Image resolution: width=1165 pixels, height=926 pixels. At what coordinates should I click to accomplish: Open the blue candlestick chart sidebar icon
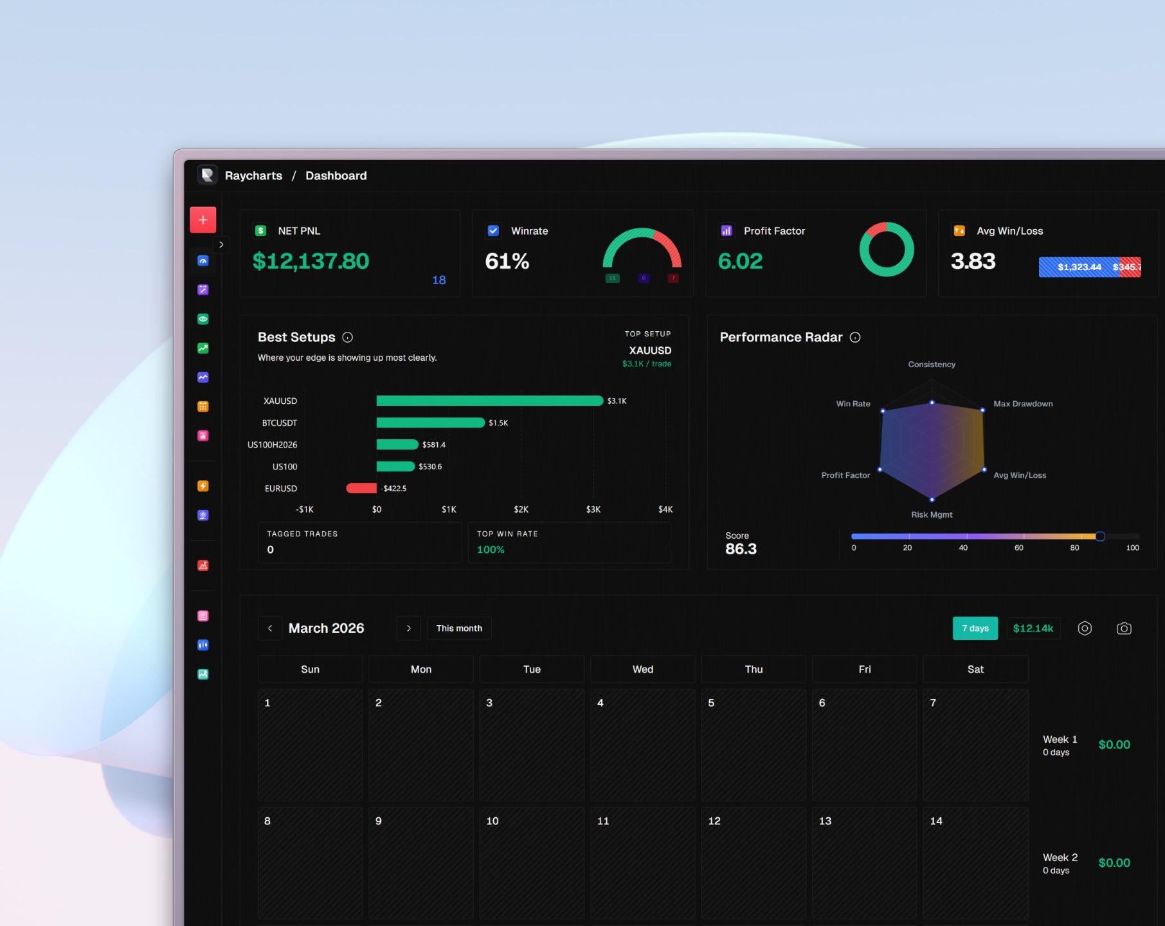(x=203, y=645)
